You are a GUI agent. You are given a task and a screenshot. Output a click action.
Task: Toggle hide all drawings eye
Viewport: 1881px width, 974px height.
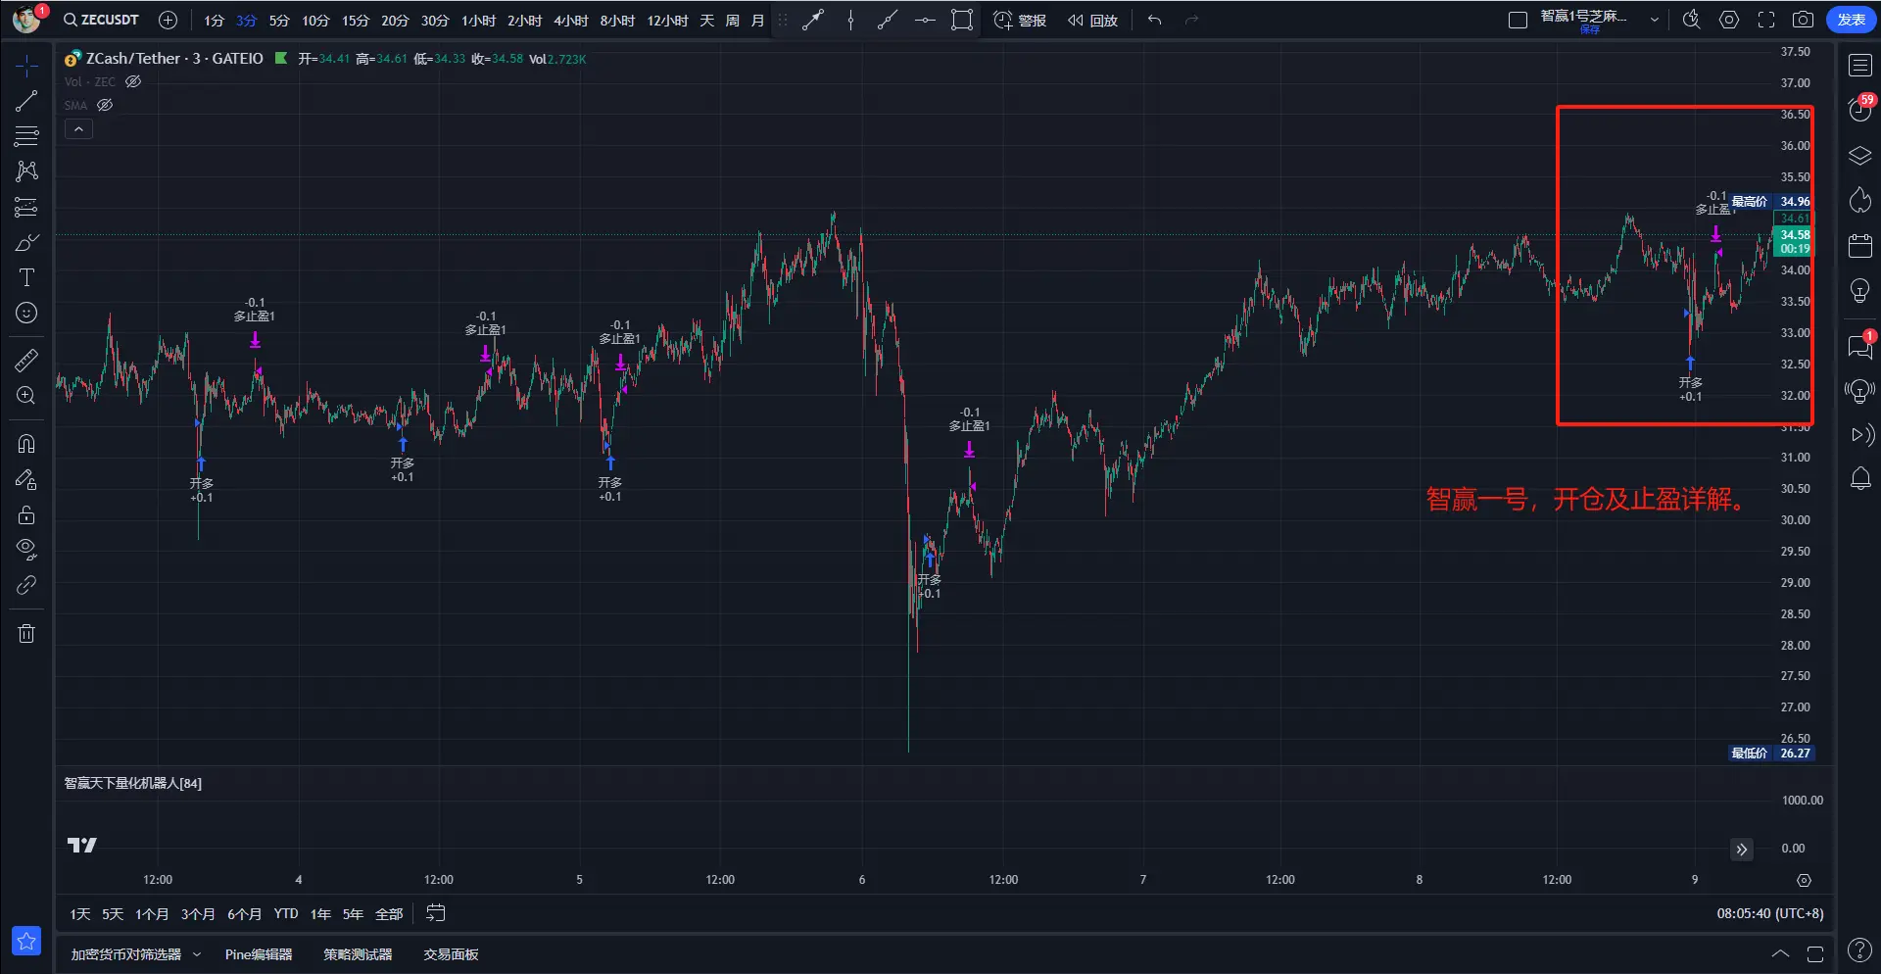click(26, 550)
